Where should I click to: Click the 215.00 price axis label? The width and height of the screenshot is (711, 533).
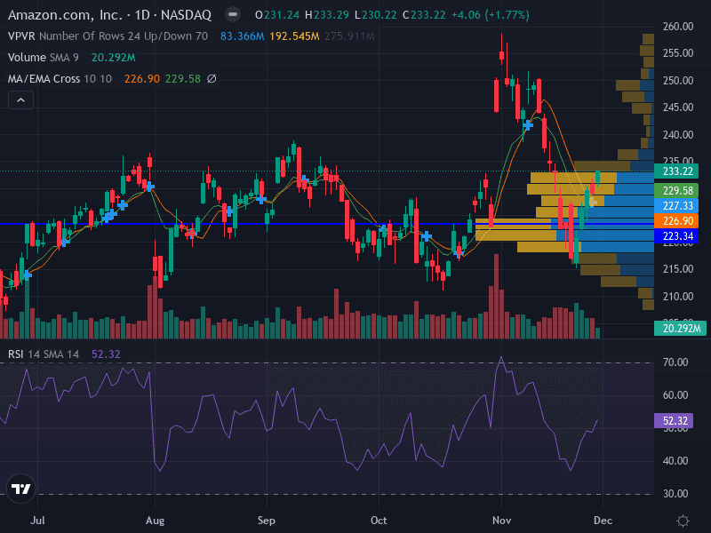678,269
